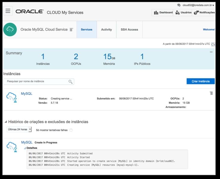The width and height of the screenshot is (220, 179).
Task: Open the MySQL instance actions menu icon
Action: point(211,93)
